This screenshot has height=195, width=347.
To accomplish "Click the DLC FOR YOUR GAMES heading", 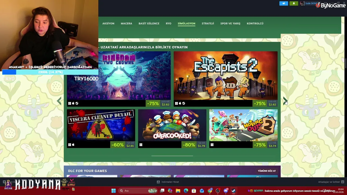I will 87,171.
